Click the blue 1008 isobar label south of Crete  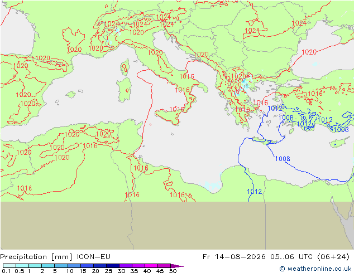click(283, 159)
